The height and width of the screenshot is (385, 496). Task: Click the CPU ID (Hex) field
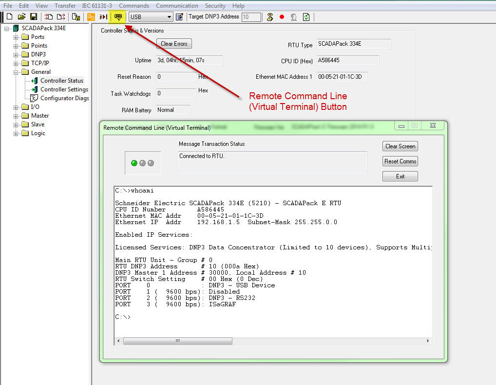pyautogui.click(x=348, y=60)
